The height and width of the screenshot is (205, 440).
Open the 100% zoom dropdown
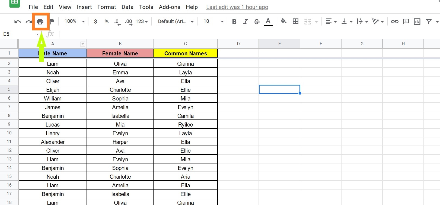click(75, 21)
